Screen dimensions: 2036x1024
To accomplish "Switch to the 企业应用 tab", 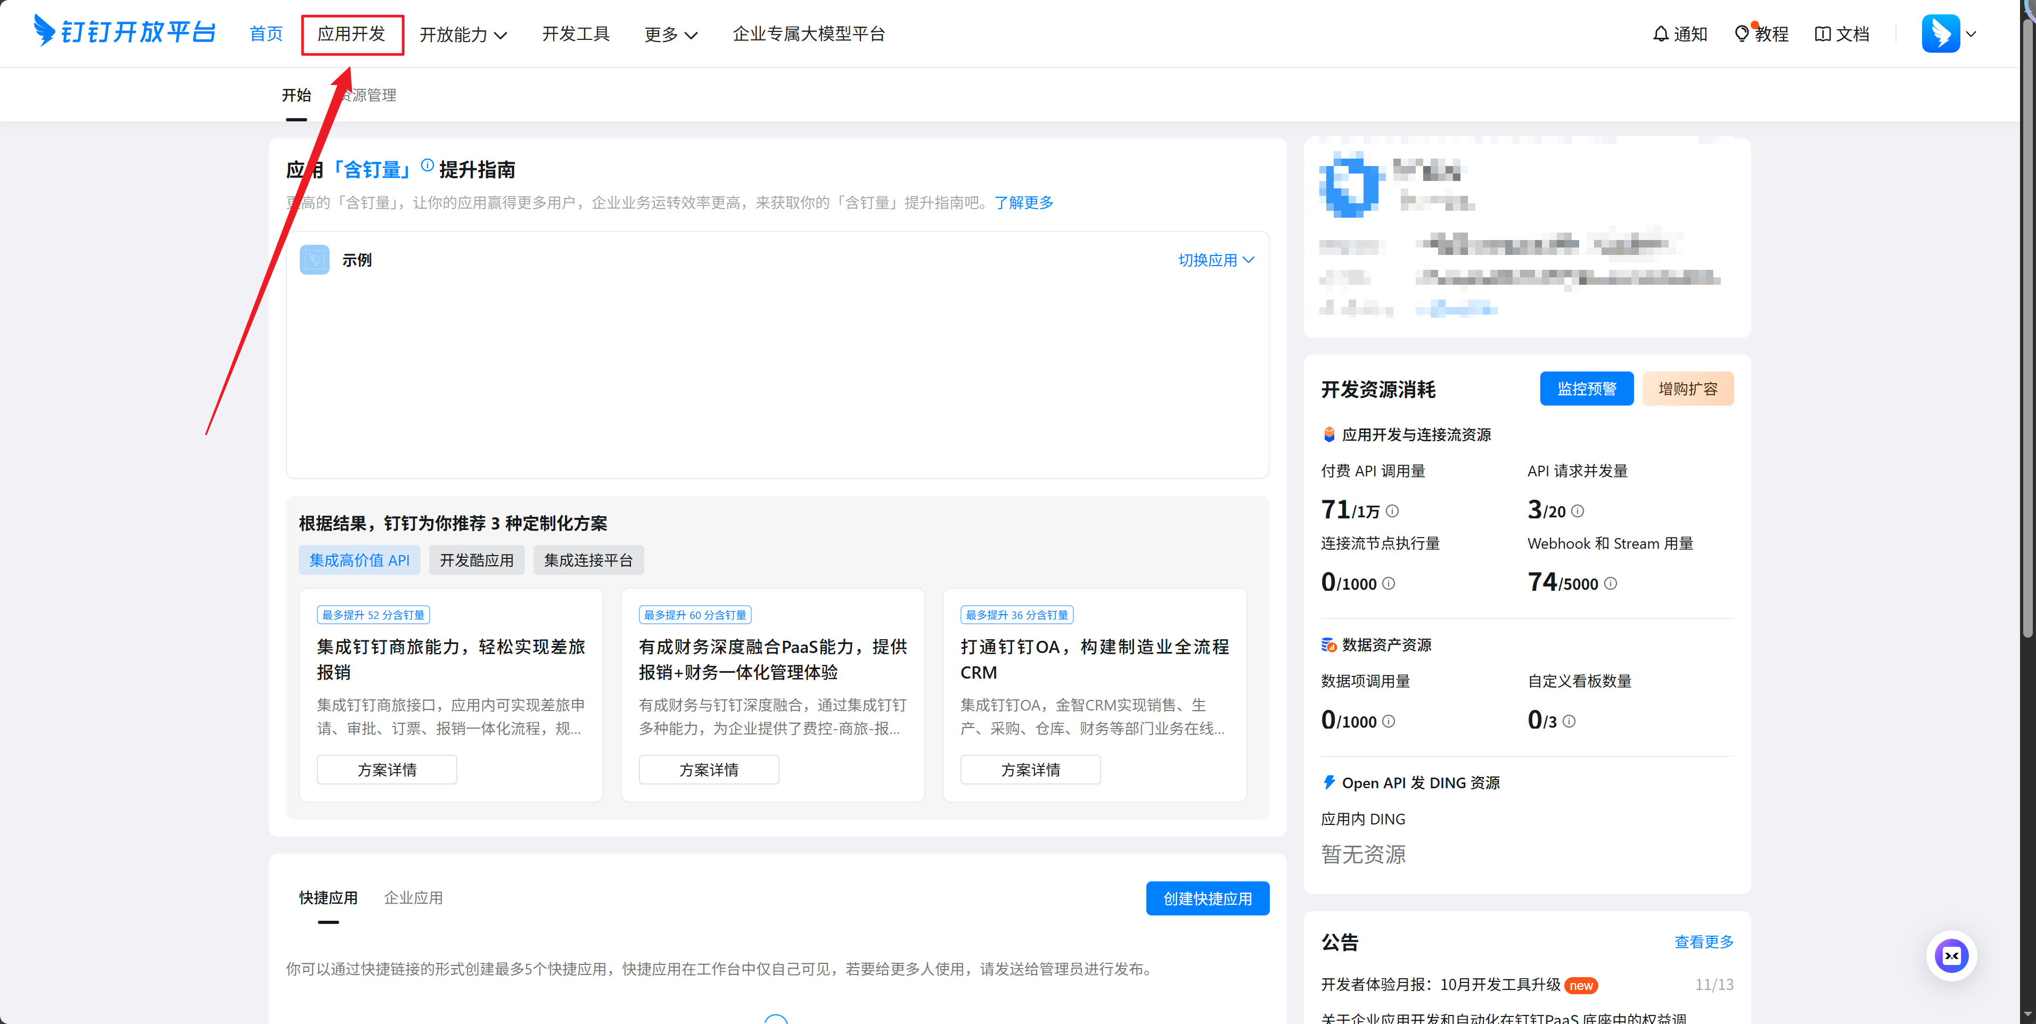I will (x=413, y=897).
